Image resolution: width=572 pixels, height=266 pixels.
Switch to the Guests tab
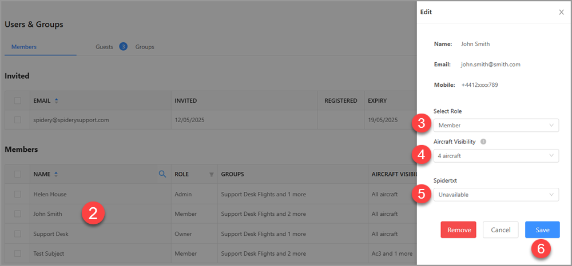pyautogui.click(x=105, y=47)
